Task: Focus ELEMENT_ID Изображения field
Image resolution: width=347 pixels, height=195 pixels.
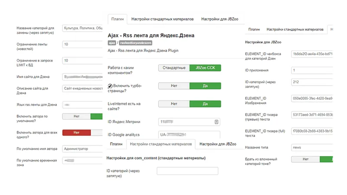Action: click(x=312, y=98)
